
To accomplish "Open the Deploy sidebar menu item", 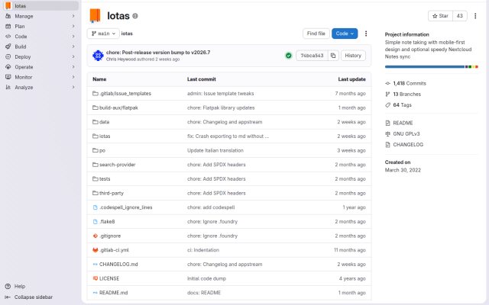I will [40, 57].
